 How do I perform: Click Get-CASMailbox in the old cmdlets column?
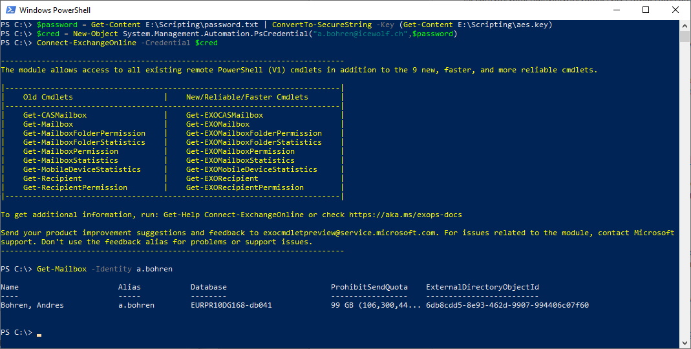click(x=54, y=115)
